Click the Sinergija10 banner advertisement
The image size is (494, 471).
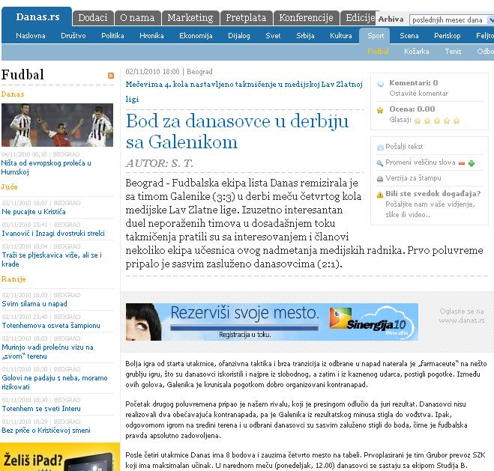pos(271,322)
